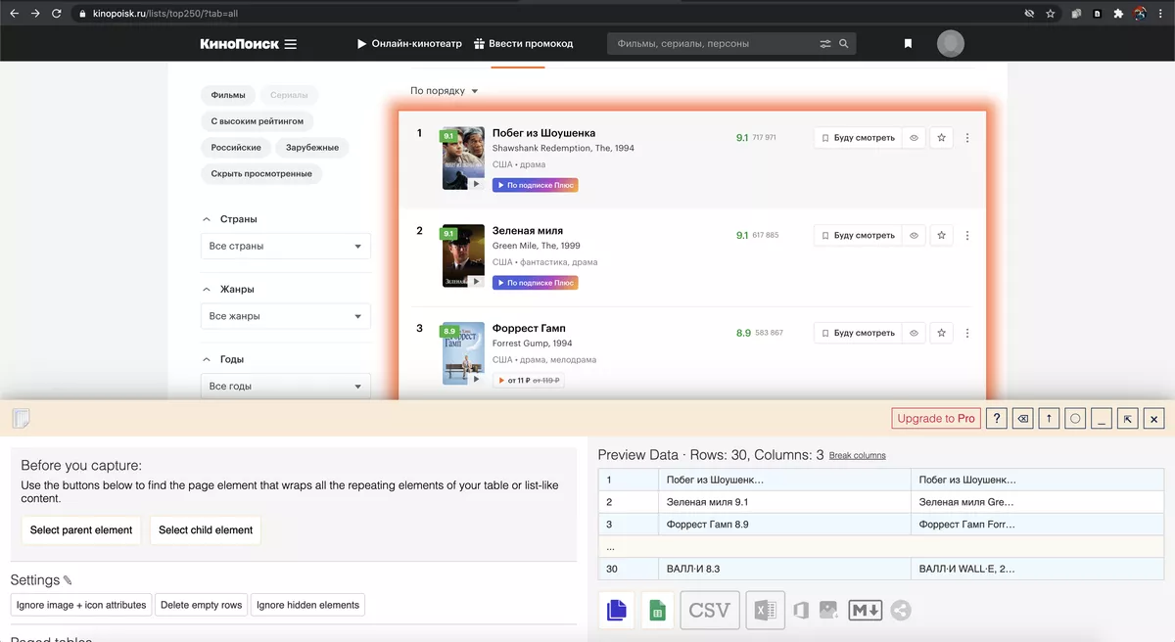
Task: Export table as Markdown
Action: (x=866, y=611)
